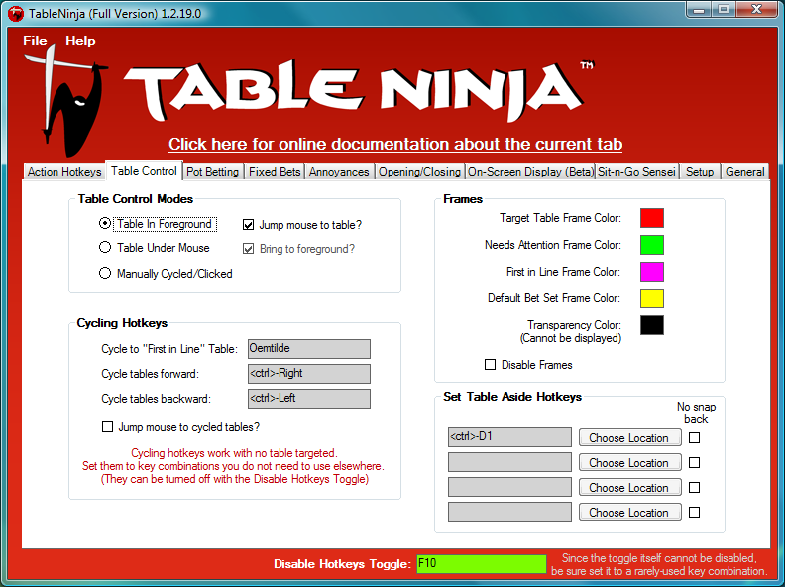Change the Target Table Frame red swatch
Viewport: 785px width, 587px height.
[652, 218]
